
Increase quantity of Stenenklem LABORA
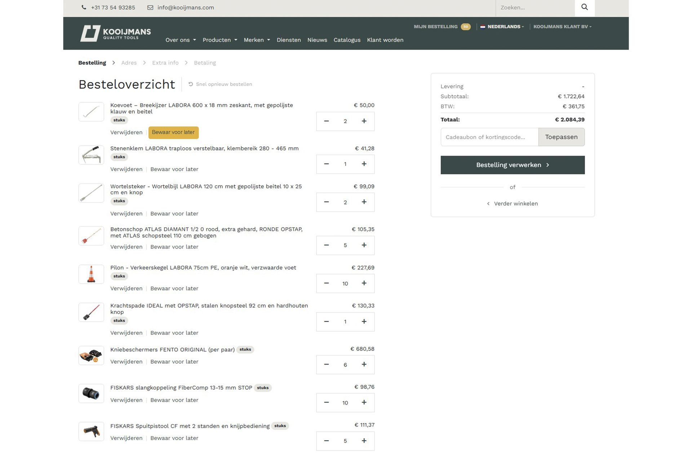pos(364,164)
